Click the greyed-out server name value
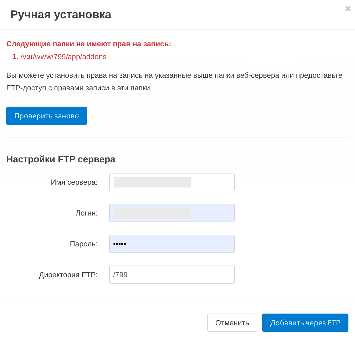This screenshot has width=355, height=343. pyautogui.click(x=152, y=182)
